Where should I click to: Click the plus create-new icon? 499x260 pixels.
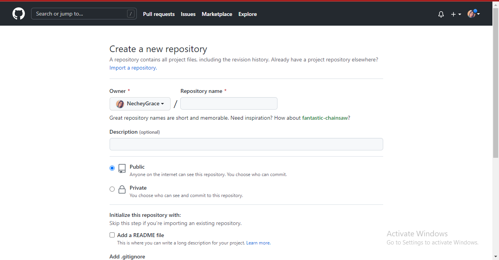pos(453,14)
